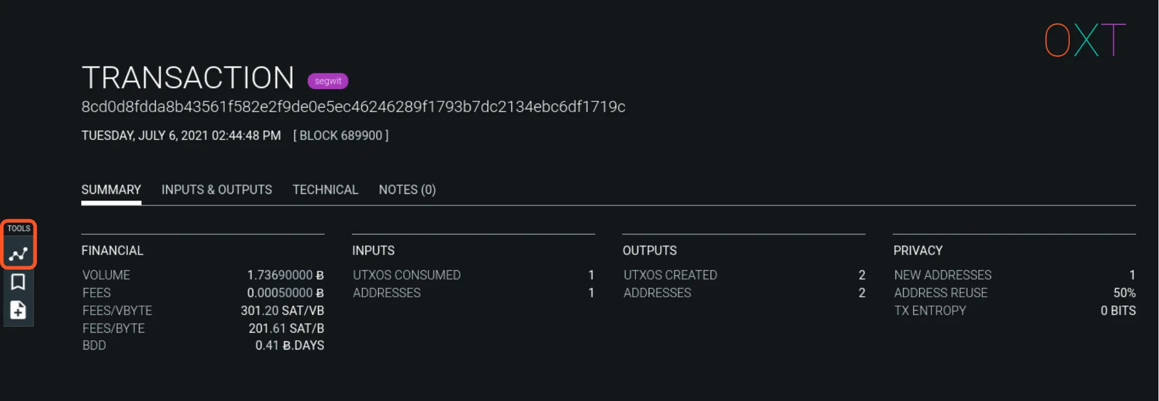Click the TX Entropy 0 BITS value
1159x401 pixels.
click(1117, 311)
